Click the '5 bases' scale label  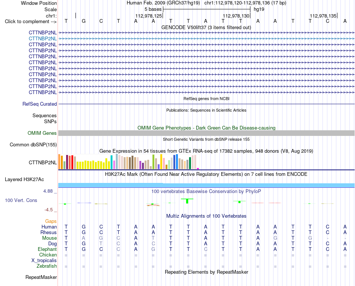click(153, 9)
